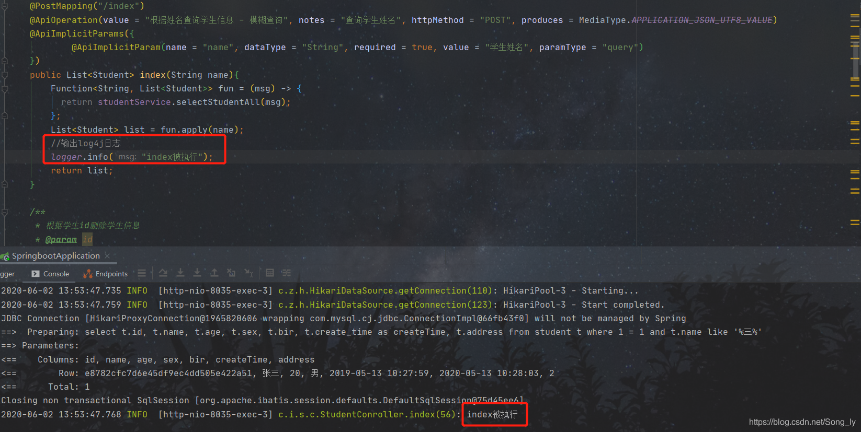The height and width of the screenshot is (432, 861).
Task: Toggle fold marker at method closing brace
Action: (5, 184)
